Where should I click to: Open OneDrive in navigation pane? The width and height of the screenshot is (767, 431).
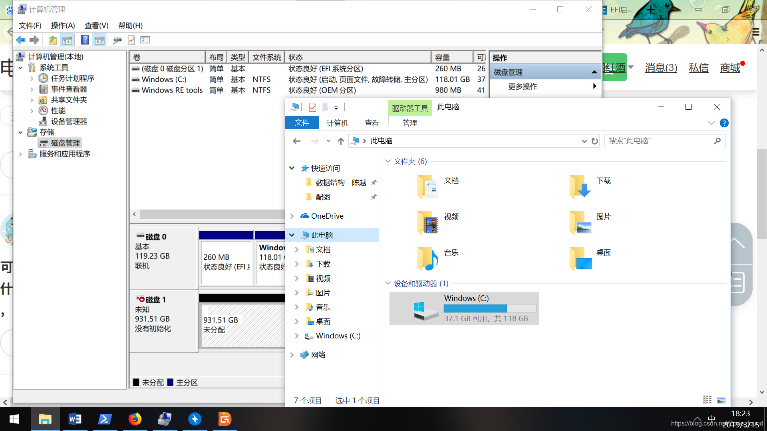click(x=327, y=216)
